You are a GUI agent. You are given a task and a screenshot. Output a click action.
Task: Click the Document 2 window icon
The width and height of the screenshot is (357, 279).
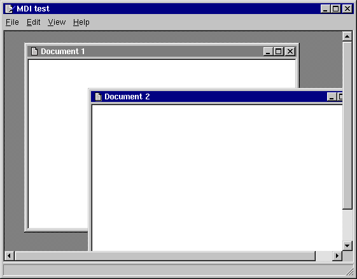[x=98, y=97]
